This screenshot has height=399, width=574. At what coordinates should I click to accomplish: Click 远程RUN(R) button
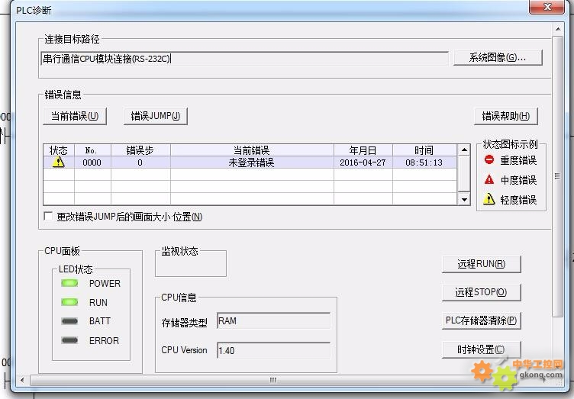pyautogui.click(x=482, y=264)
